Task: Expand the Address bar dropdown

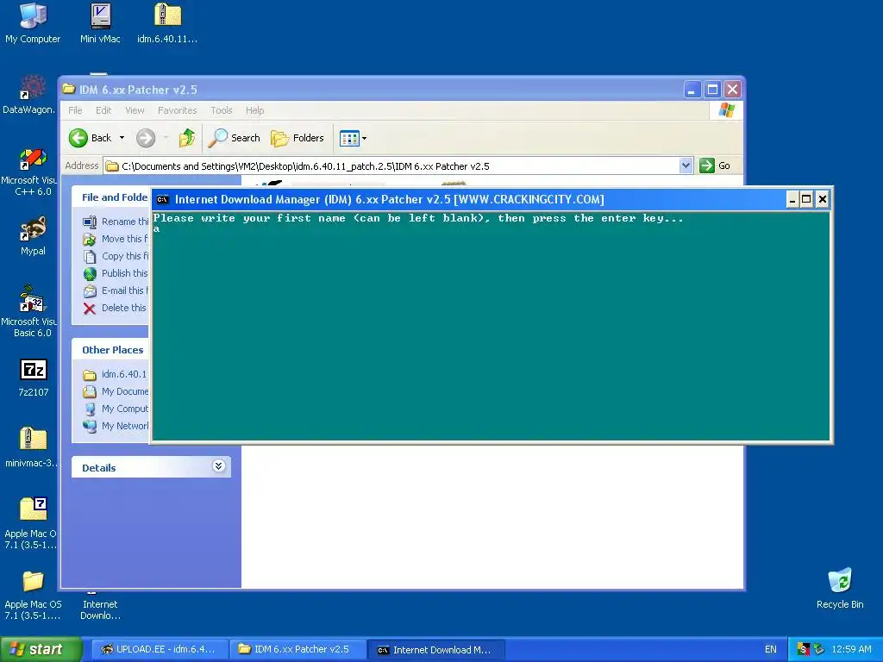Action: click(x=686, y=165)
